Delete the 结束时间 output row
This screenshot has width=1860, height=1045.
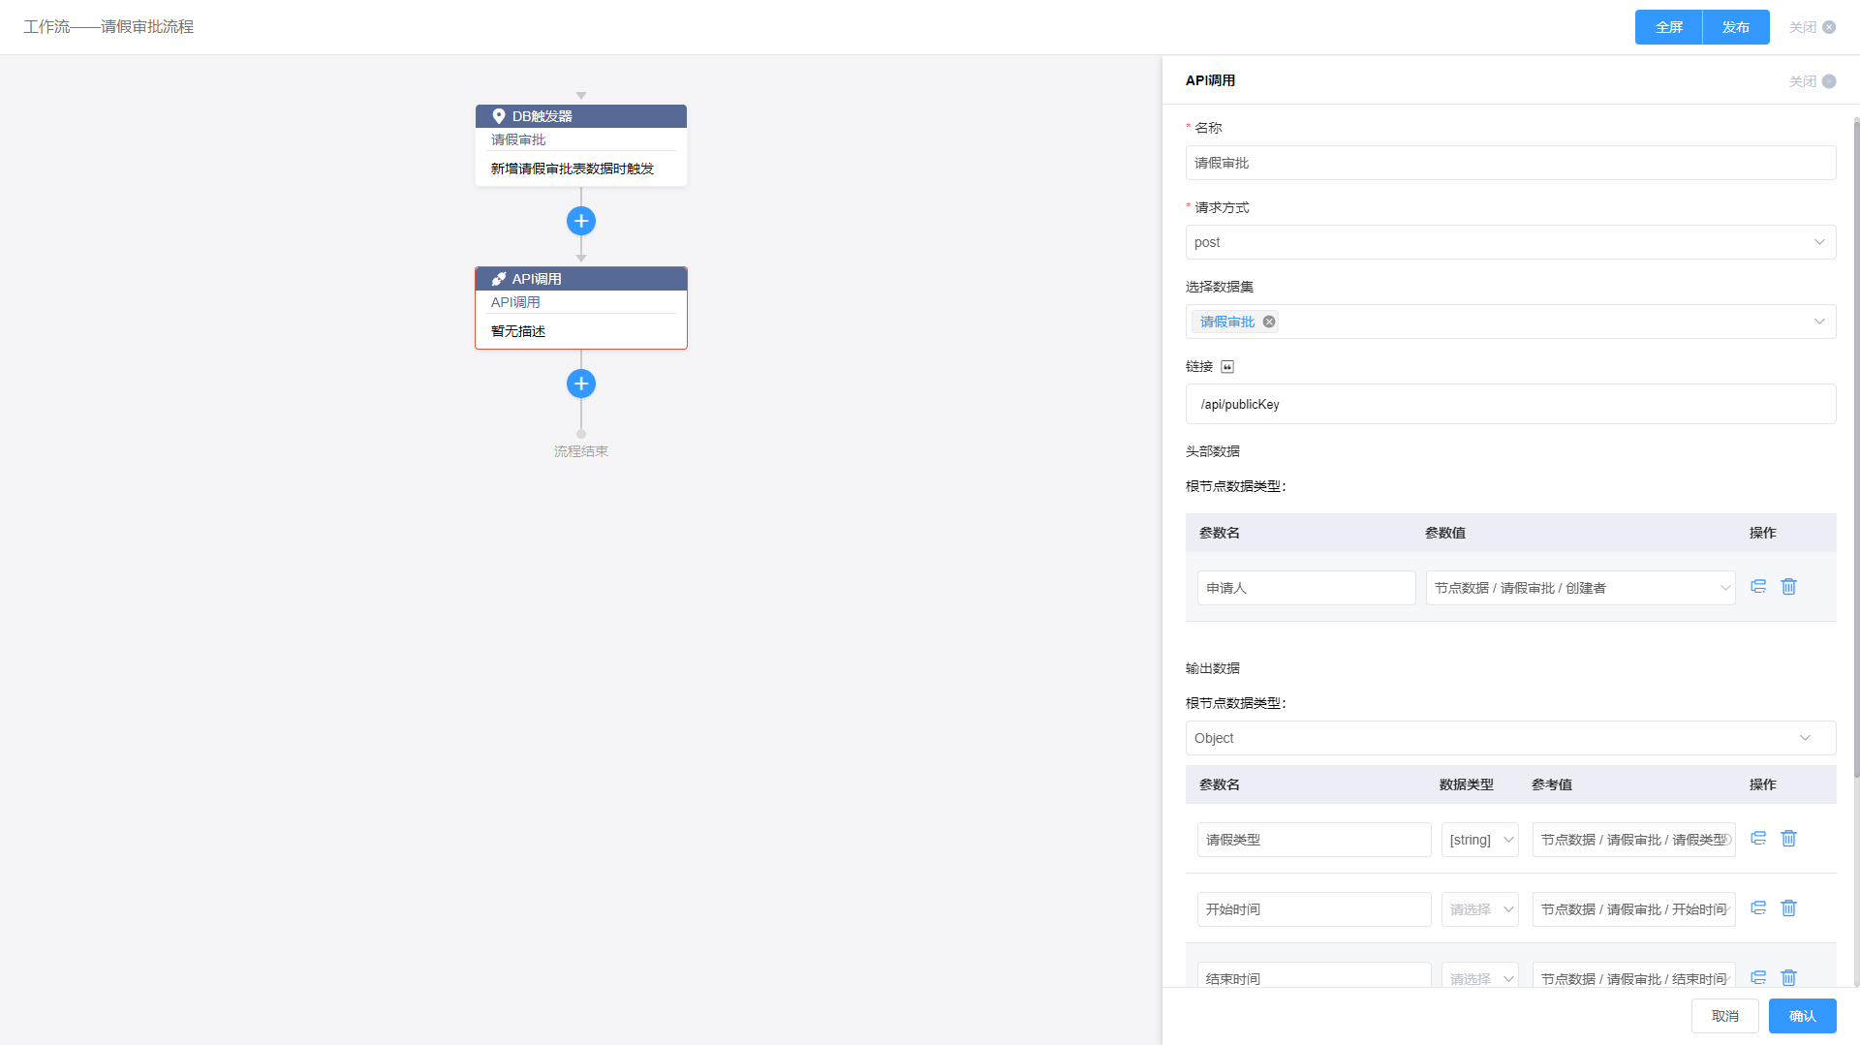point(1789,978)
